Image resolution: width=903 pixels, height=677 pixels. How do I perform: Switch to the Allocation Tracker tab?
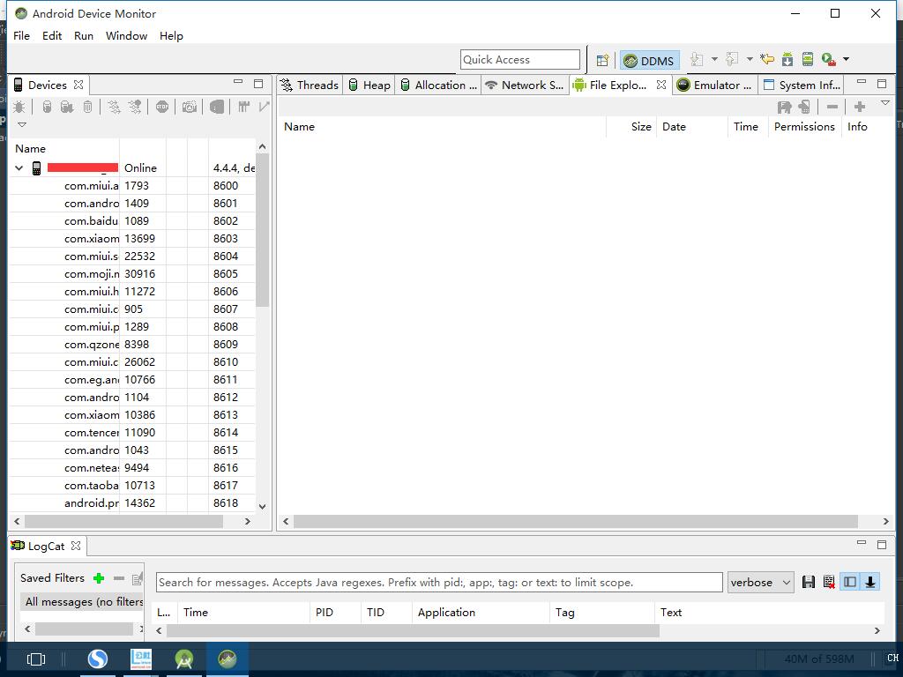tap(439, 86)
